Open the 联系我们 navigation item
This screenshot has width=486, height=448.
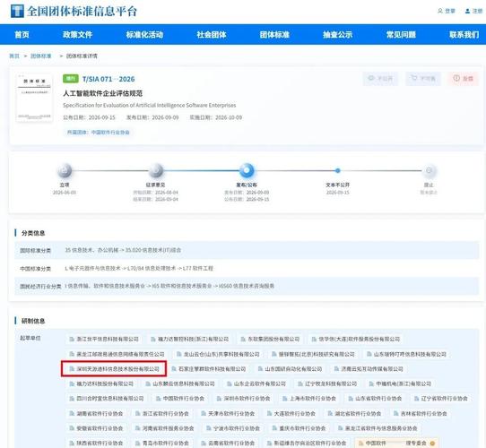click(464, 34)
